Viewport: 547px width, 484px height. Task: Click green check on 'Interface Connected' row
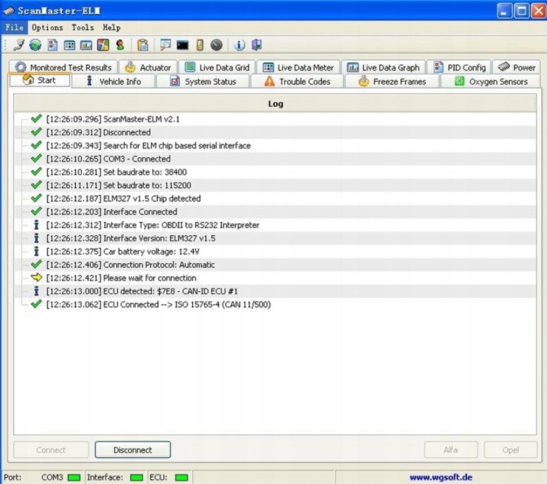point(36,211)
